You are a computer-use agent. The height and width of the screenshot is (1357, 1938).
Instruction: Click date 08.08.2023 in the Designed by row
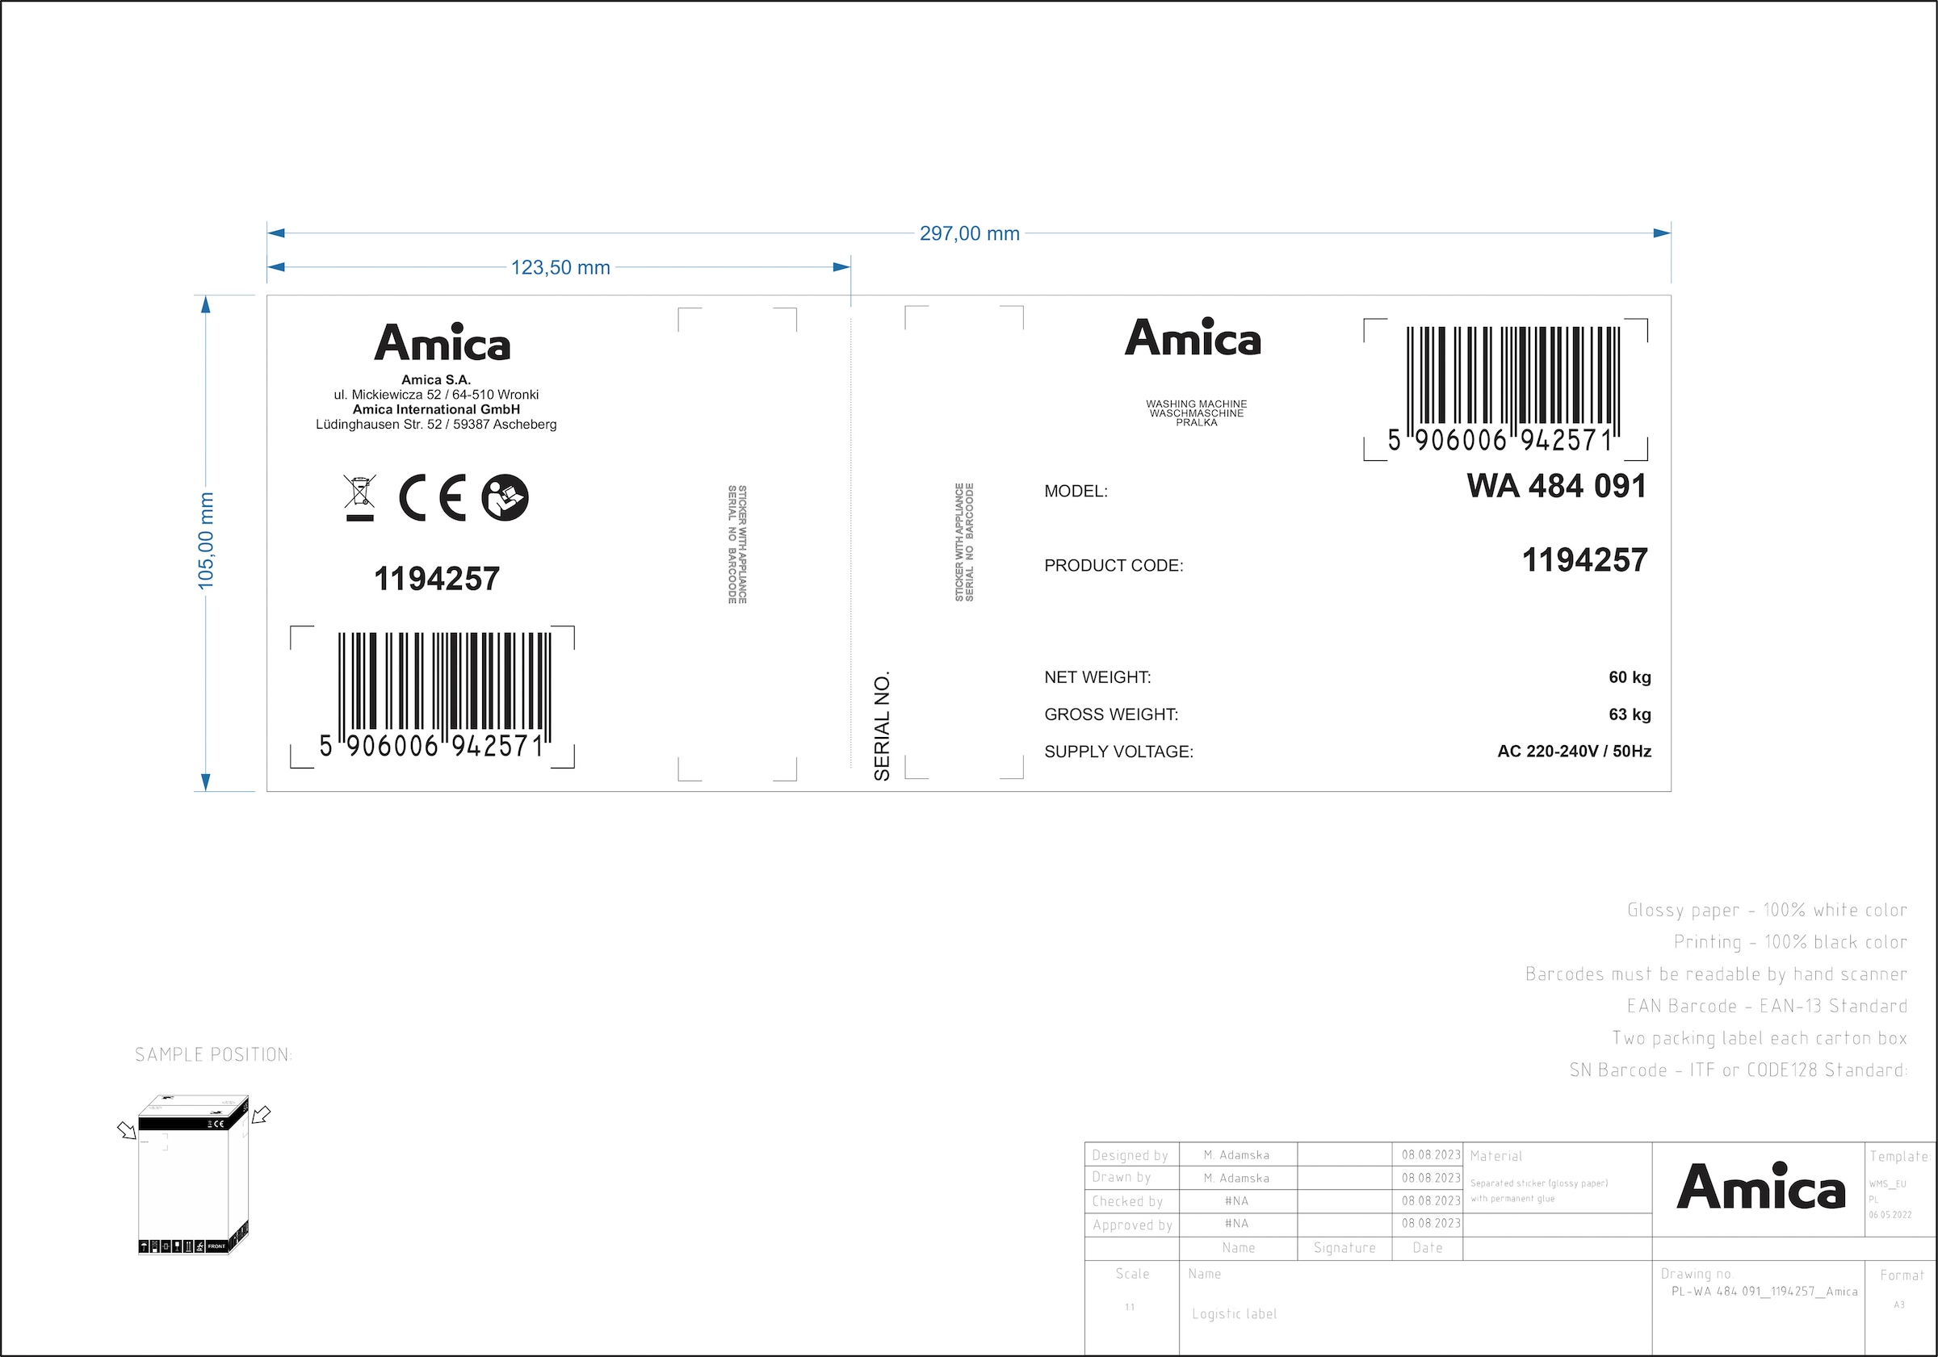[x=1431, y=1154]
